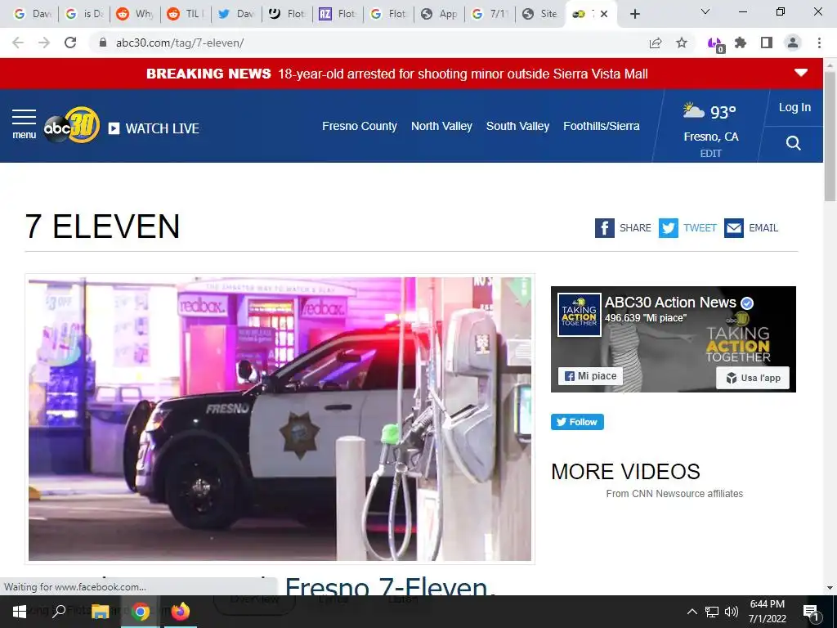Share this page from address bar

656,43
